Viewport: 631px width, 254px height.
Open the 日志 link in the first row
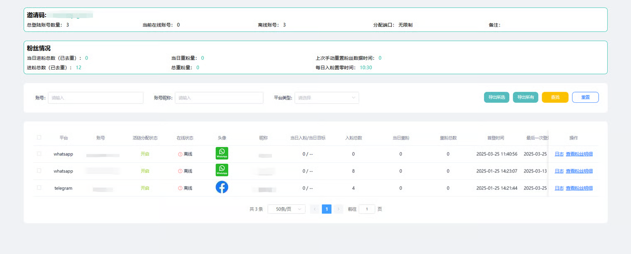click(x=559, y=154)
